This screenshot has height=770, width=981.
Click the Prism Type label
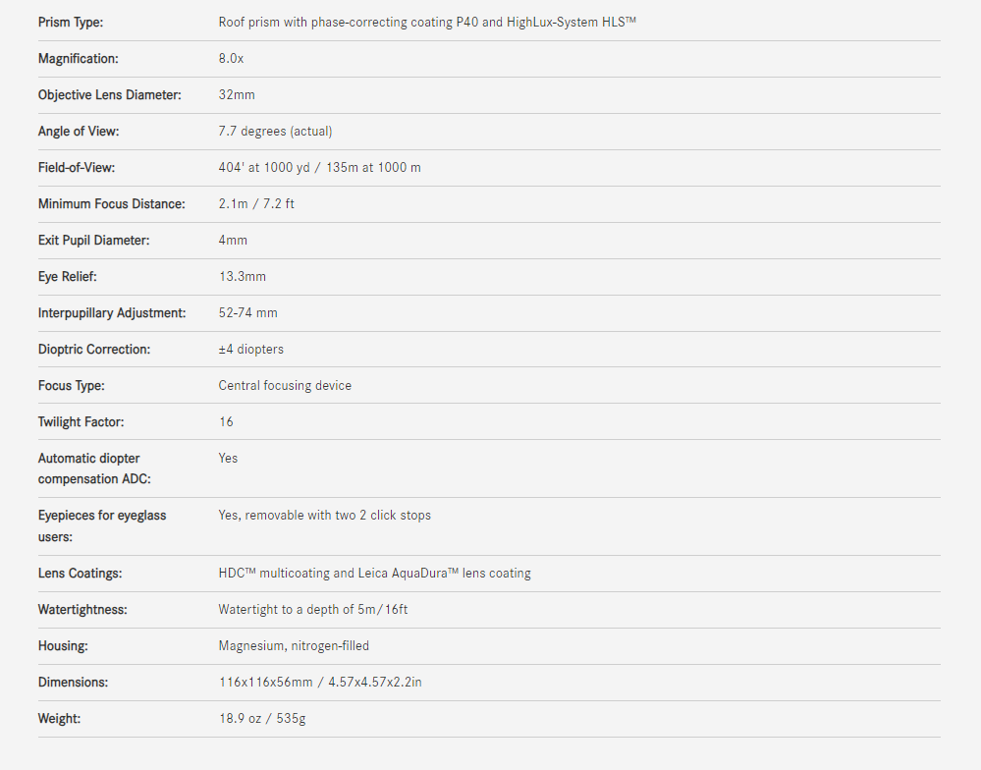point(71,22)
